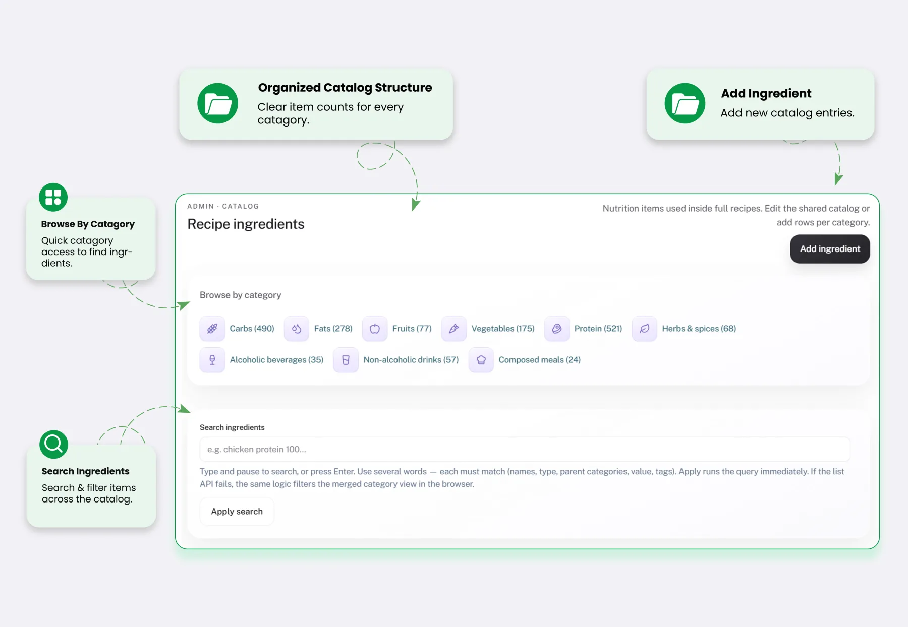Open the Add ingredient dark button
Screen dimensions: 908x627
pyautogui.click(x=830, y=249)
